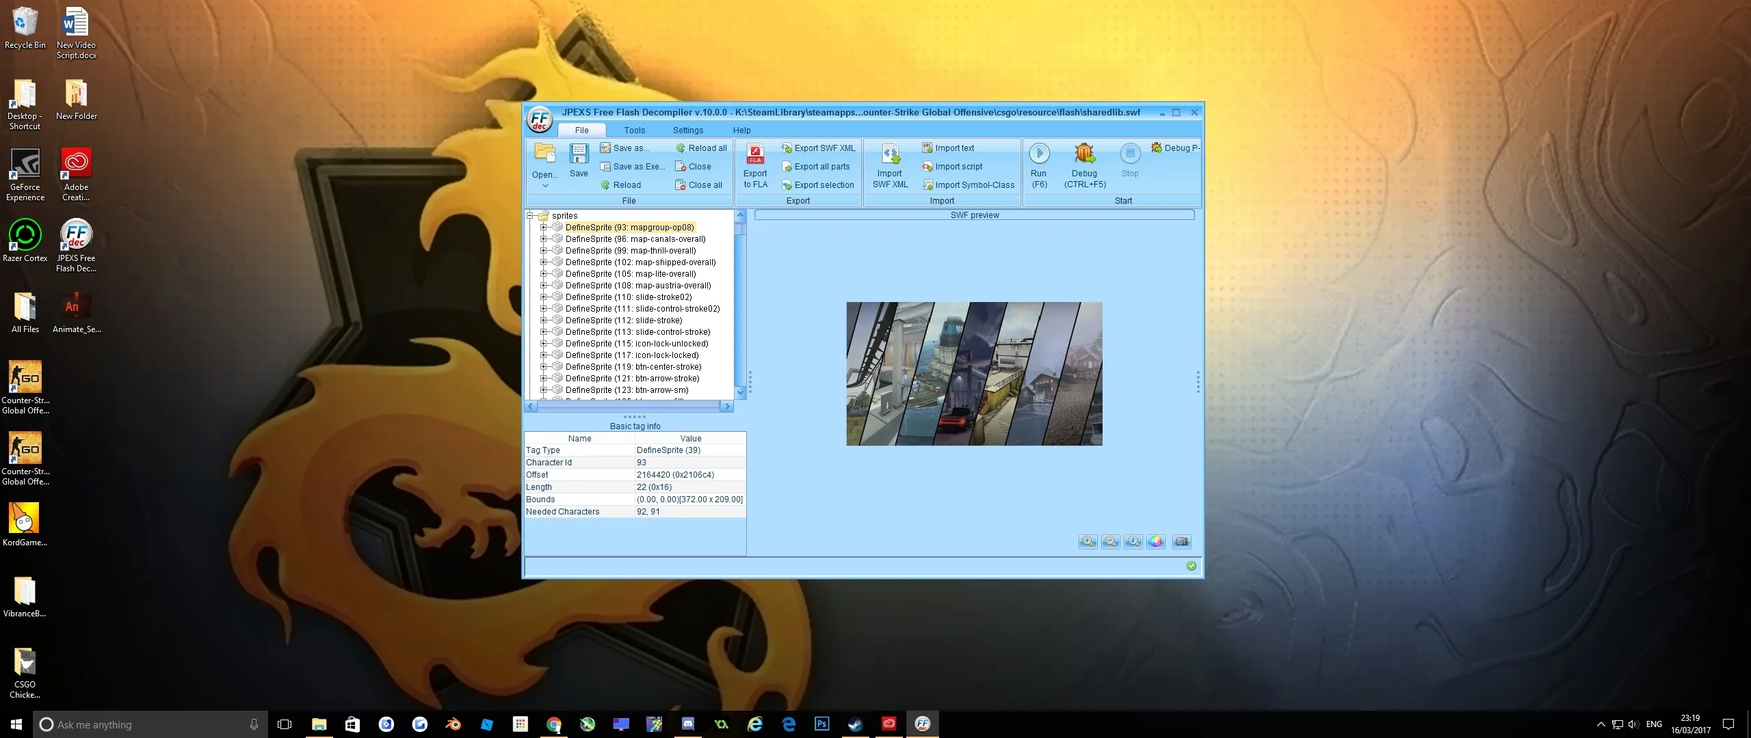Click the Reload all button
This screenshot has height=738, width=1751.
tap(701, 148)
